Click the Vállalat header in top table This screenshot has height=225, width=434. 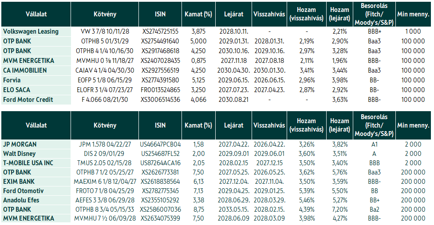(x=36, y=14)
